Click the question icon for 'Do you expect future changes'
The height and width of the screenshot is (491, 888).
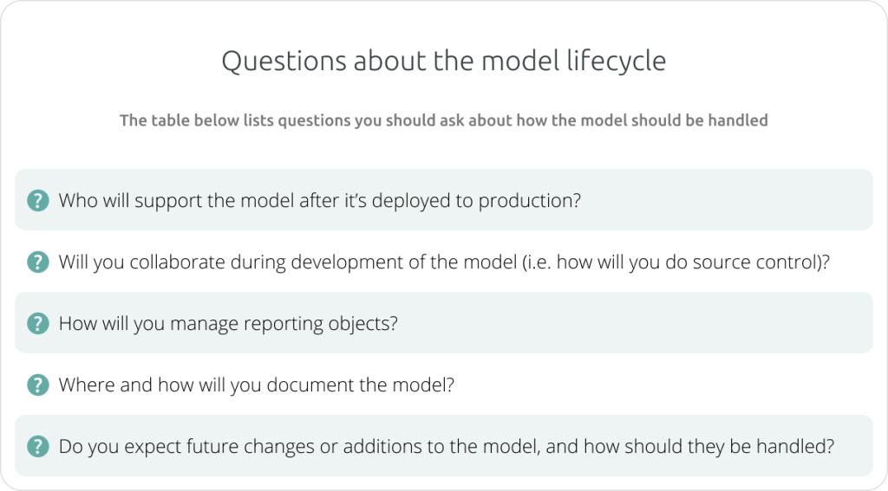(38, 446)
